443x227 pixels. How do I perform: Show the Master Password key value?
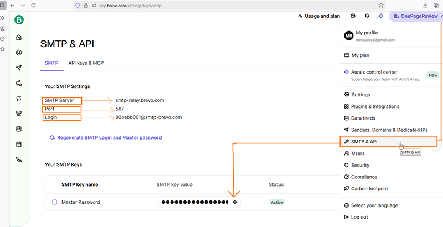pos(235,203)
